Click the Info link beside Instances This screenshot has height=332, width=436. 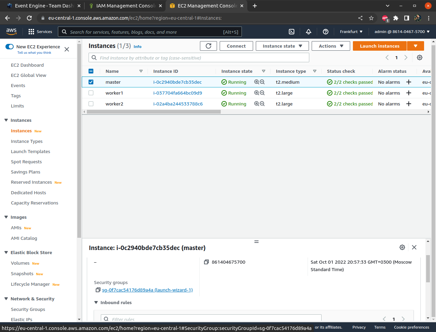[138, 47]
